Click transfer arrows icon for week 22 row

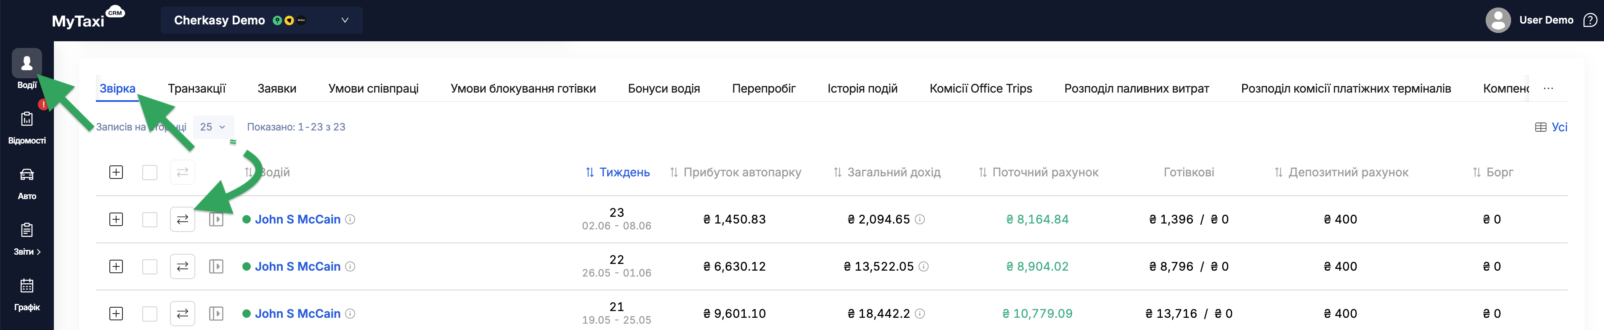pyautogui.click(x=183, y=266)
